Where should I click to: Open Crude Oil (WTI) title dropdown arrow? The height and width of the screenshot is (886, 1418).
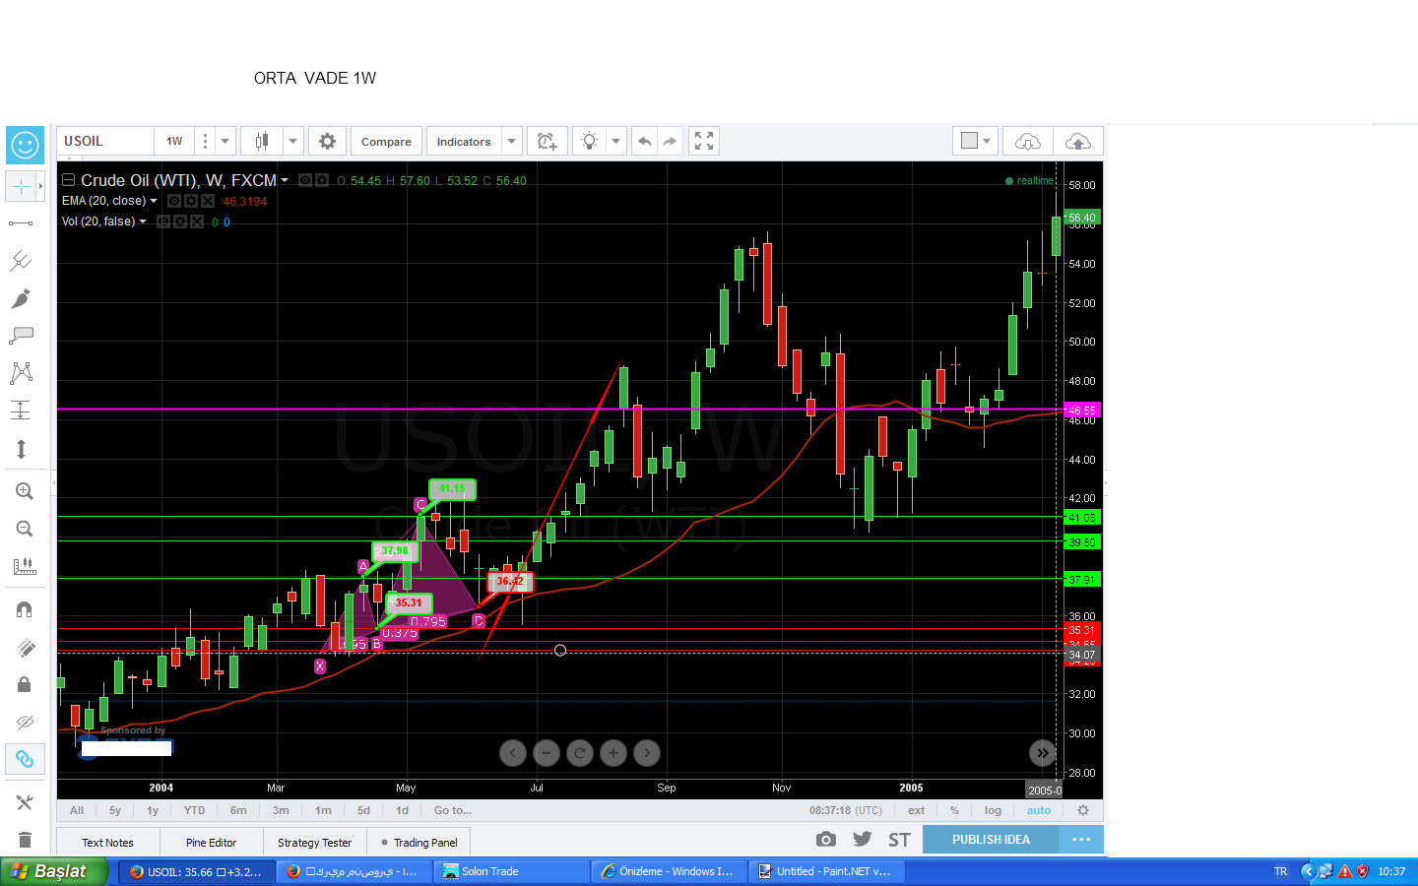coord(285,180)
